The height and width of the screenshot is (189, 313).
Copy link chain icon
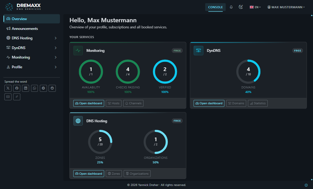[x=17, y=97]
